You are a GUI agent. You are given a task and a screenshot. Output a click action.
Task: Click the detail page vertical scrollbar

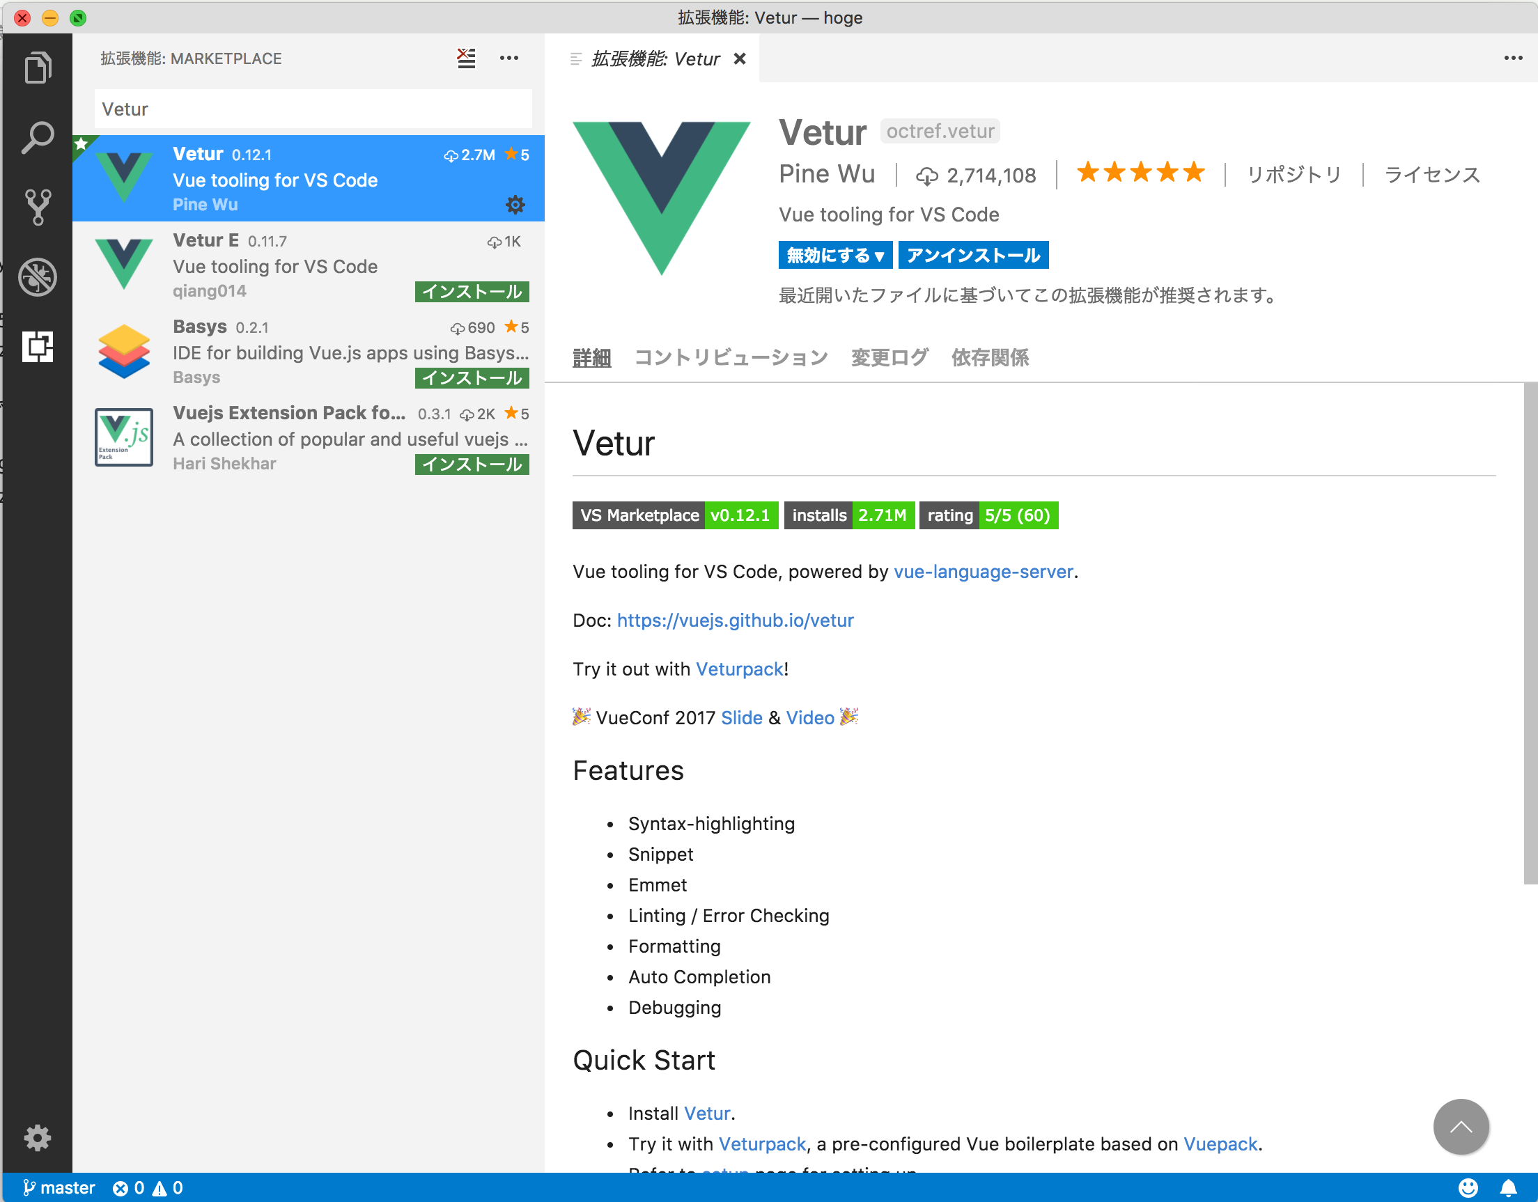click(x=1530, y=633)
